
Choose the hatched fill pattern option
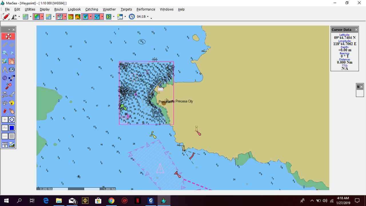click(x=12, y=136)
